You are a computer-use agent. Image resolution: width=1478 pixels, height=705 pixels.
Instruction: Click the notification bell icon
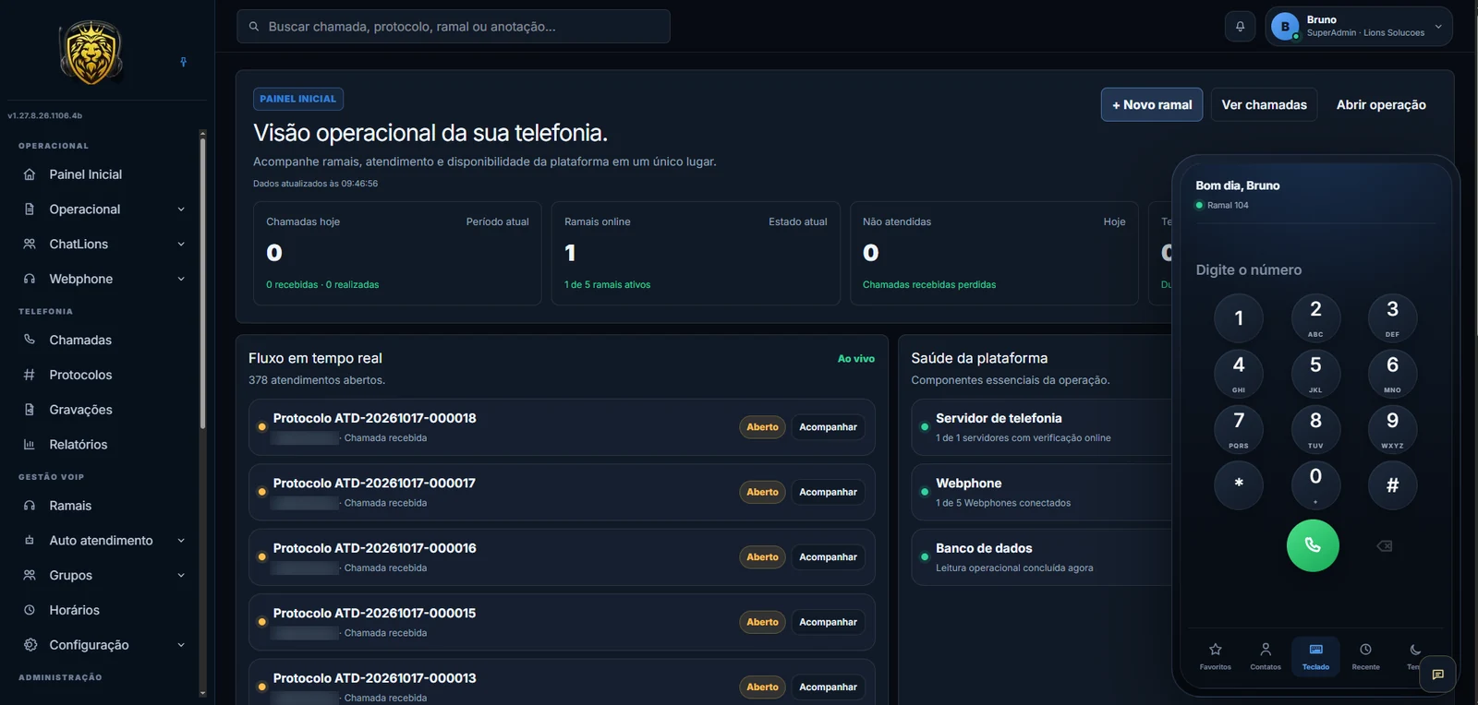click(1240, 27)
